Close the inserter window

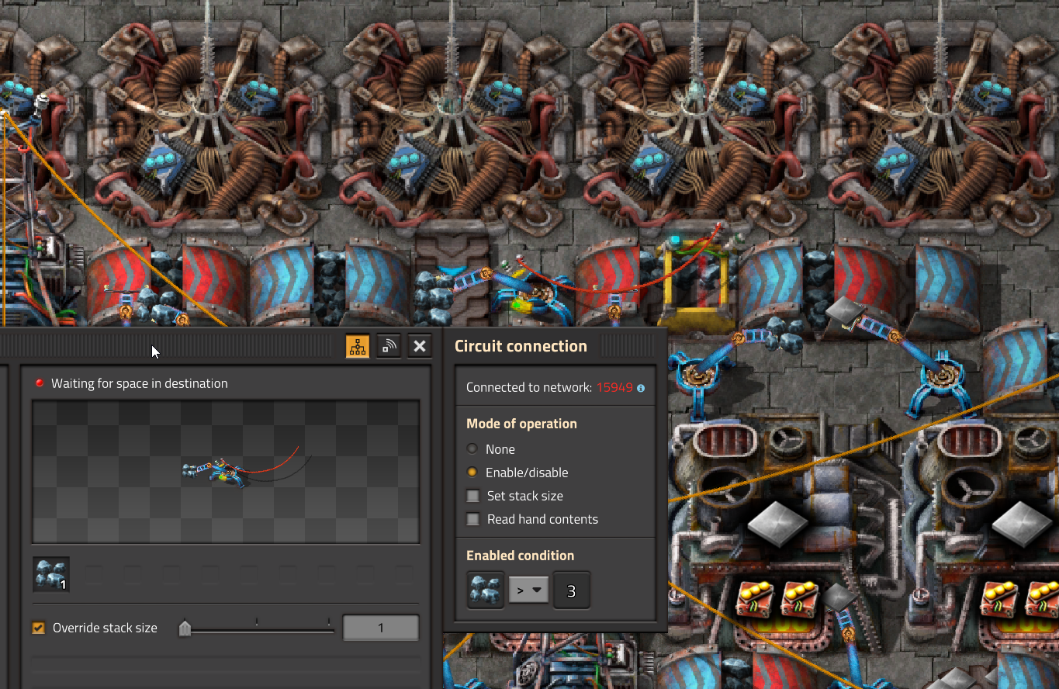(420, 346)
